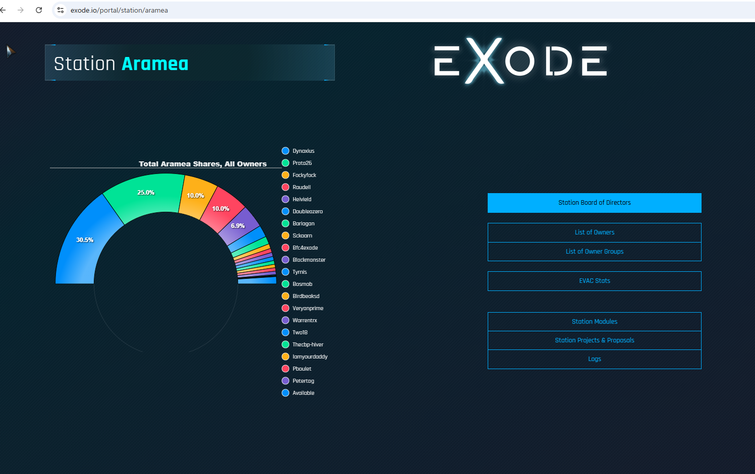Click the Two18 legend circle
755x474 pixels.
285,332
